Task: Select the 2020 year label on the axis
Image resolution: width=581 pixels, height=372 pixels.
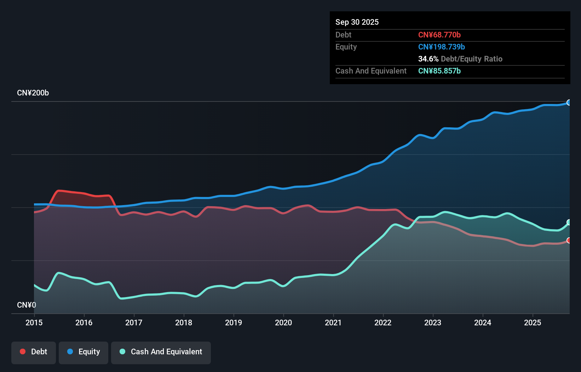Action: (x=283, y=323)
